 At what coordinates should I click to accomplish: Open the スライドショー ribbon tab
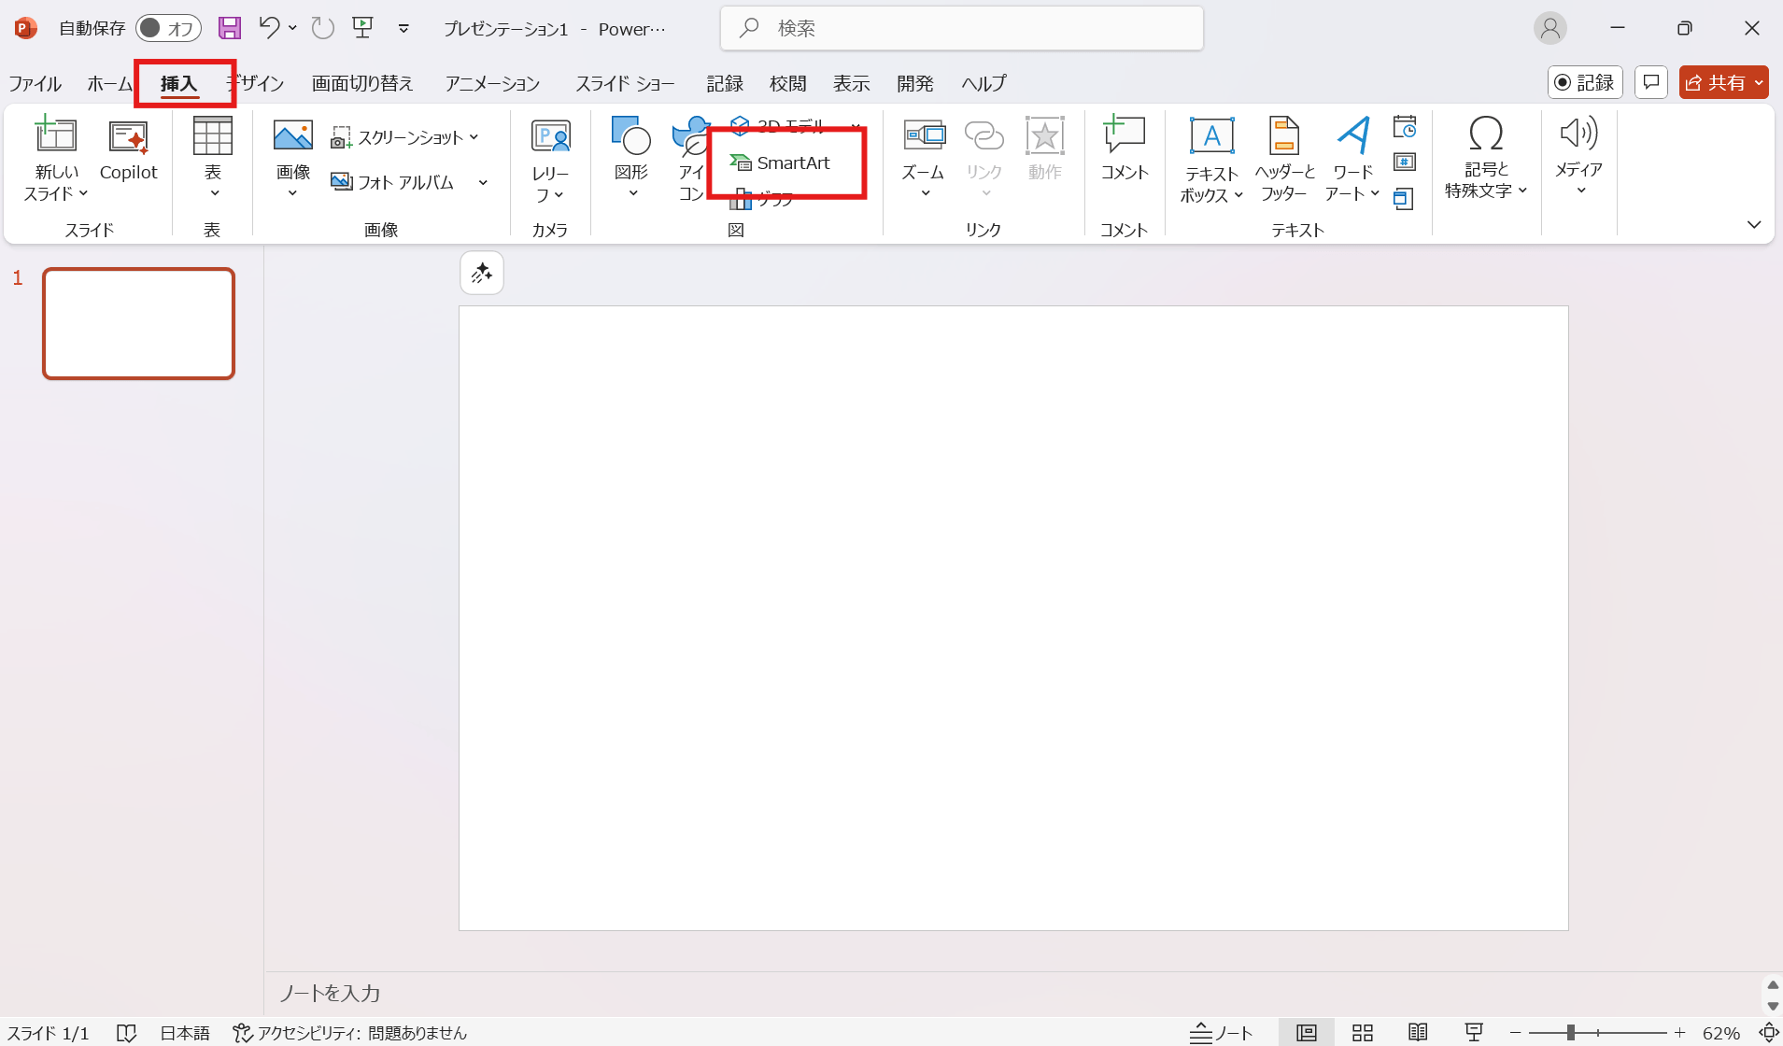pyautogui.click(x=624, y=83)
